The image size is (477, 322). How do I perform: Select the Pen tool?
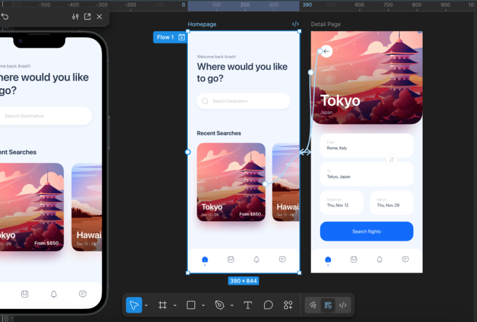pyautogui.click(x=219, y=305)
